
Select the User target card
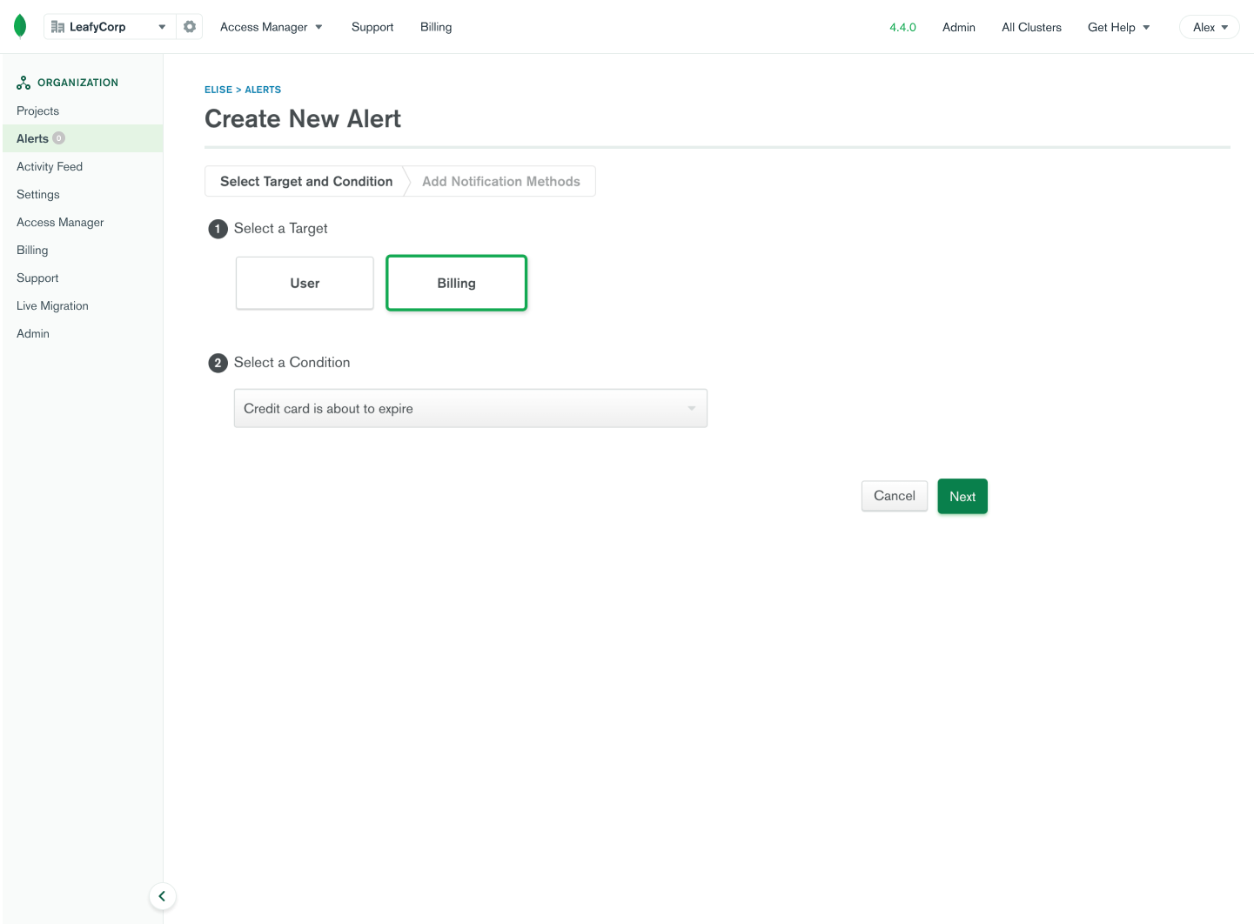(x=305, y=283)
